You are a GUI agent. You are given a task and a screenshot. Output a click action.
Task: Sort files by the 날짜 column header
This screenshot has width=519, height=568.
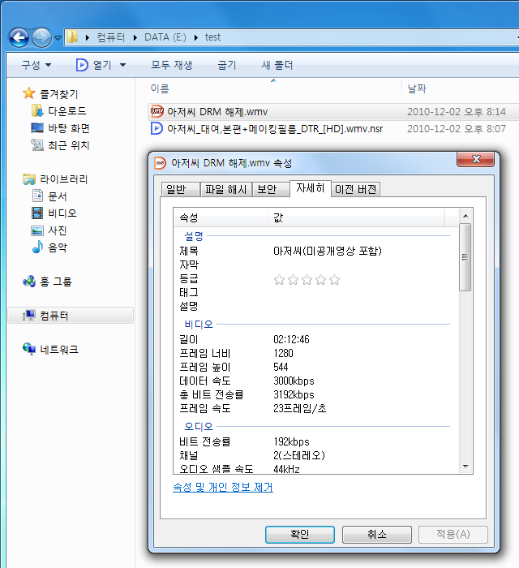[x=417, y=88]
